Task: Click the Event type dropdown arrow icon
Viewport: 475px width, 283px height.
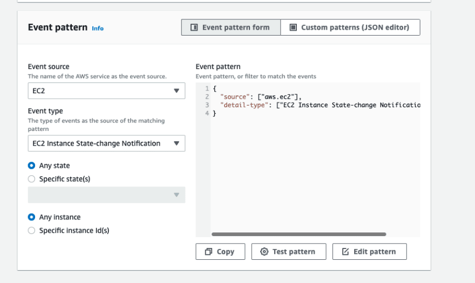Action: pyautogui.click(x=177, y=143)
